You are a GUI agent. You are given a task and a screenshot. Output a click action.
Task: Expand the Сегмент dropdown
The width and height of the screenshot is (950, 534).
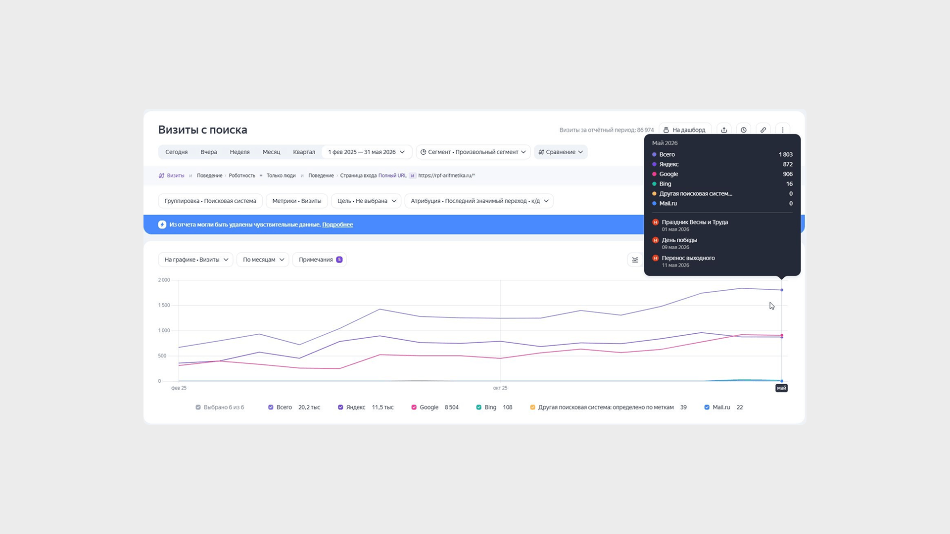tap(473, 152)
